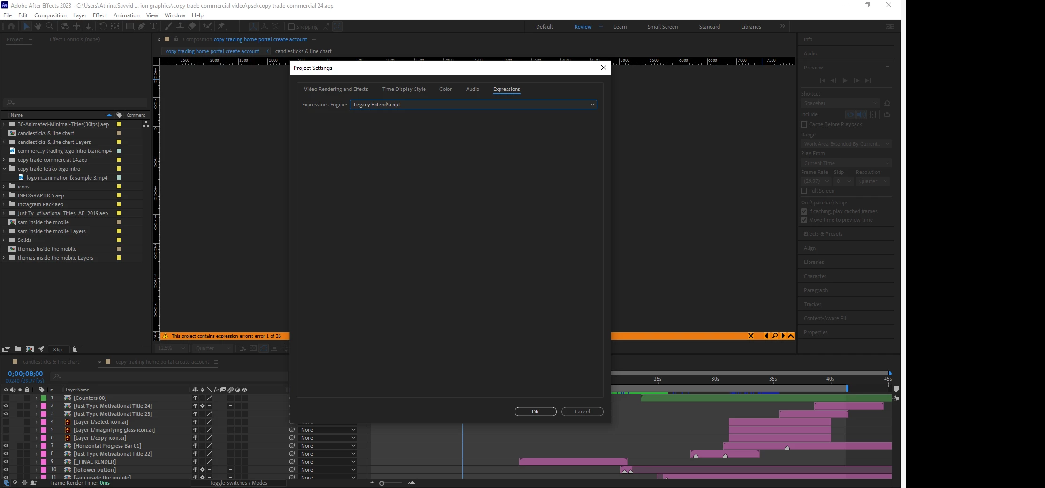The width and height of the screenshot is (1045, 488).
Task: Open the Composition menu
Action: click(50, 15)
